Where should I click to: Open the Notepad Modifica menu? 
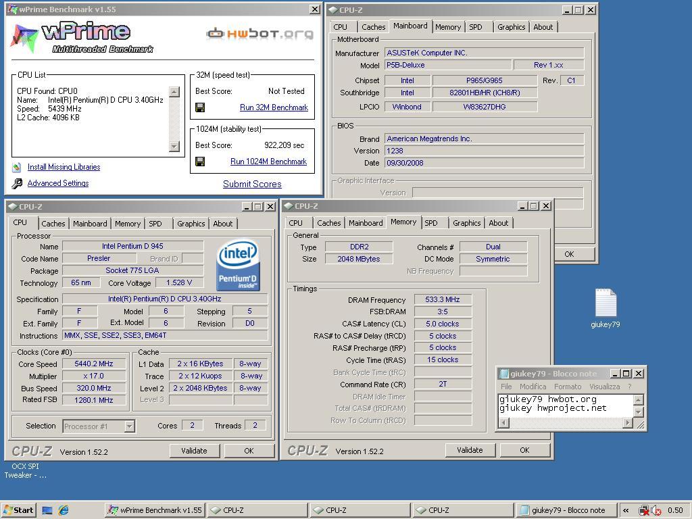pyautogui.click(x=533, y=387)
